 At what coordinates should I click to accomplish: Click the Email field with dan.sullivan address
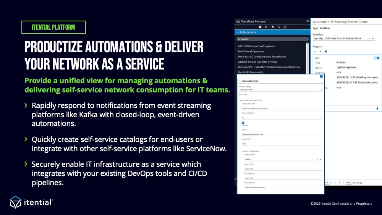(x=282, y=134)
